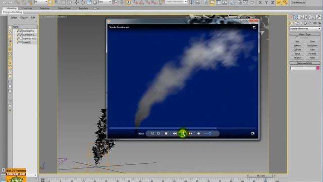Create a Sphere primitive
The width and height of the screenshot is (323, 182).
pos(297,45)
